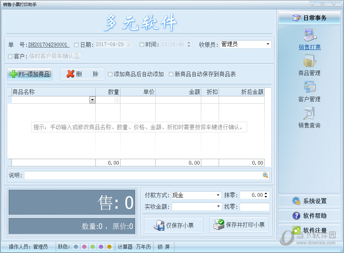Click the printer icon on 保存并打印小票
The height and width of the screenshot is (253, 344).
click(219, 224)
